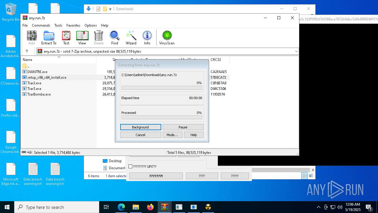This screenshot has height=213, width=378.
Task: Click the Mode... button
Action: coord(172,135)
